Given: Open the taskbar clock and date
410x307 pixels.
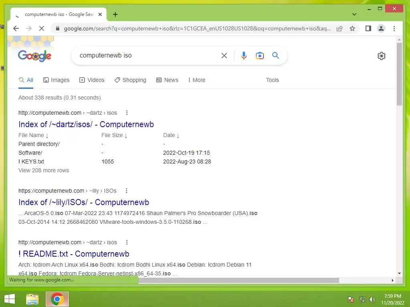Looking at the screenshot, I should click(392, 299).
